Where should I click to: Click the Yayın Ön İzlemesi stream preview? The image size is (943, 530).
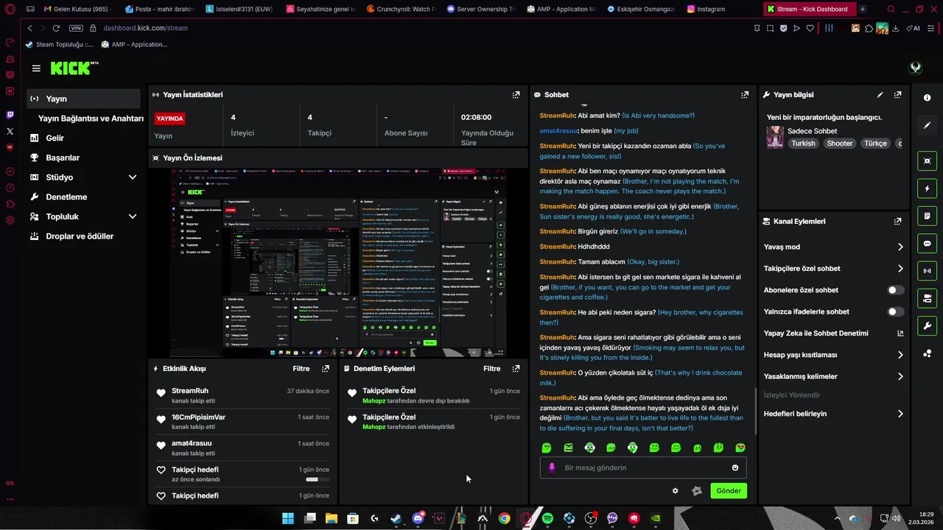pos(338,263)
